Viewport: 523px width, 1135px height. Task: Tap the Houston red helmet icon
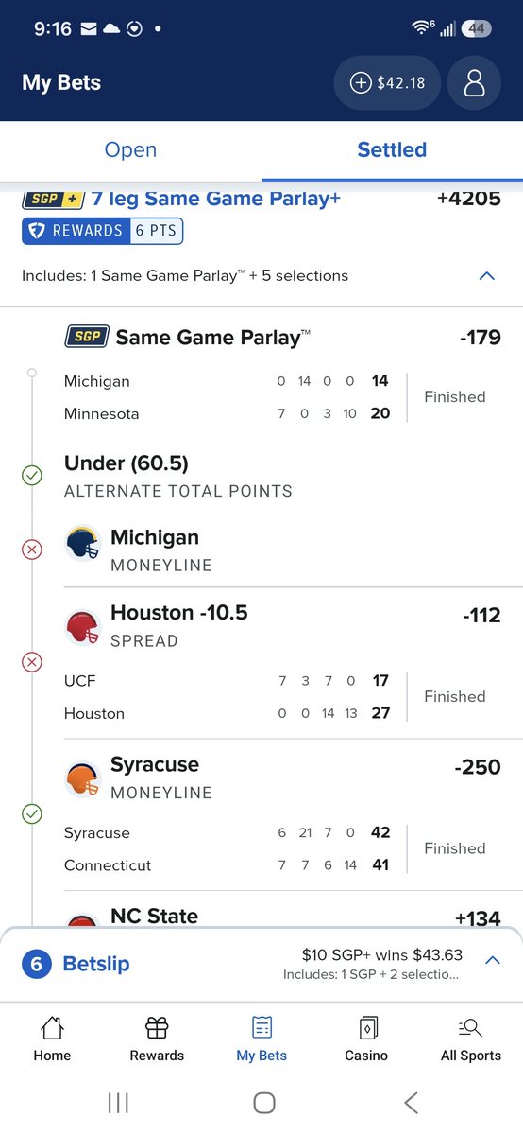pos(82,628)
